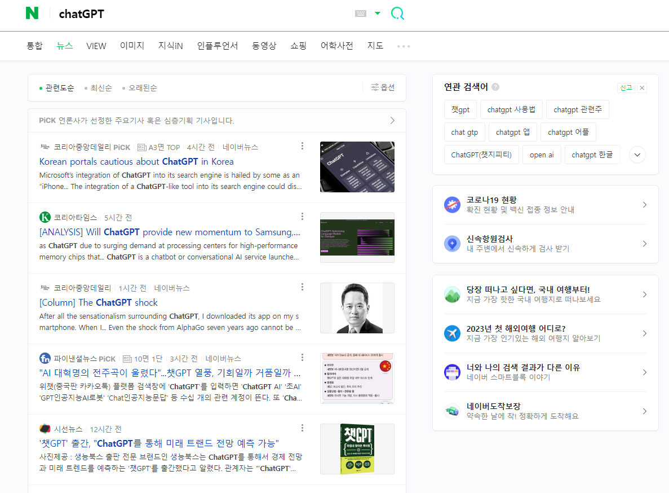Open the on-screen keyboard icon
The width and height of the screenshot is (669, 493).
tap(361, 14)
